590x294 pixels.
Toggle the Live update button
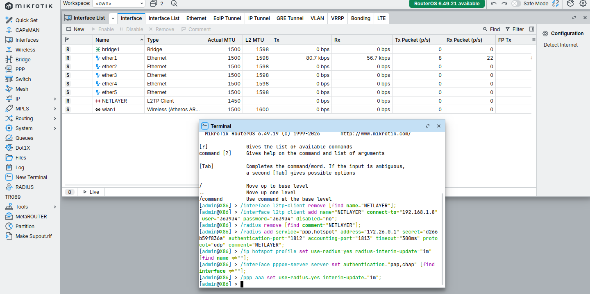tap(91, 192)
